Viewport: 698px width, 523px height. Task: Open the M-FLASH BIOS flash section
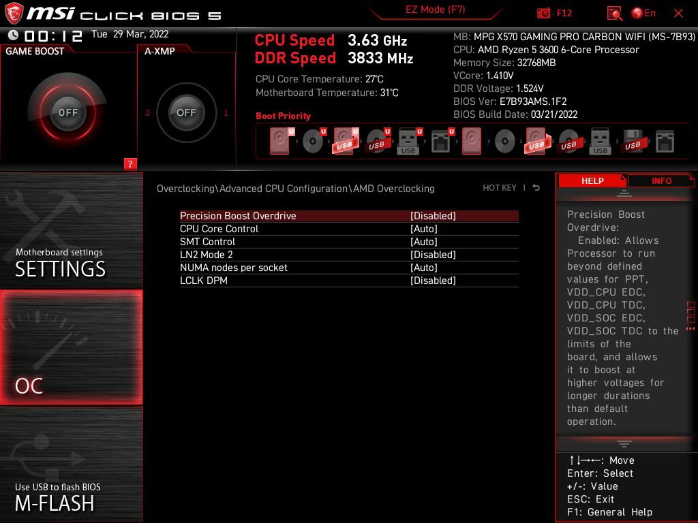pyautogui.click(x=71, y=464)
